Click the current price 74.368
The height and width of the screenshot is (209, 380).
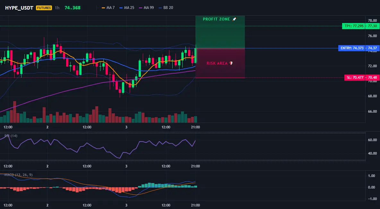[x=73, y=8]
